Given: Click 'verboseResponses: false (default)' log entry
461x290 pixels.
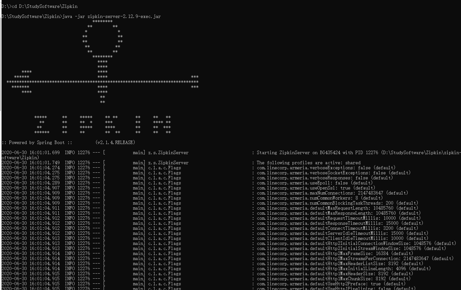Looking at the screenshot, I should click(x=351, y=178).
